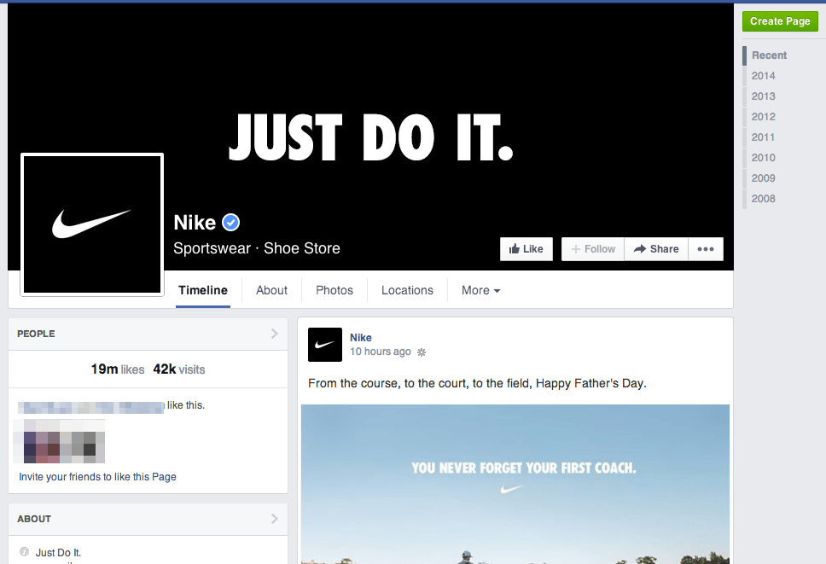Jump to 2014 in the Recent sidebar

tap(763, 75)
